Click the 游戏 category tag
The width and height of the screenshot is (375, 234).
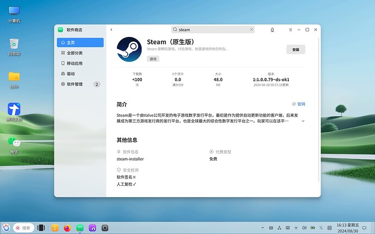coord(153,59)
